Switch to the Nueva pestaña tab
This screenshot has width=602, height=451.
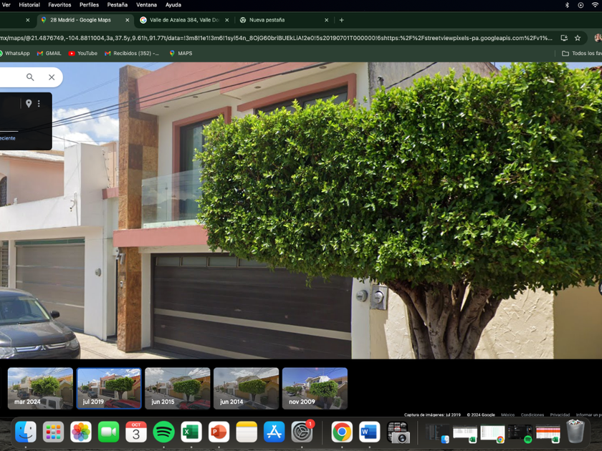(267, 20)
